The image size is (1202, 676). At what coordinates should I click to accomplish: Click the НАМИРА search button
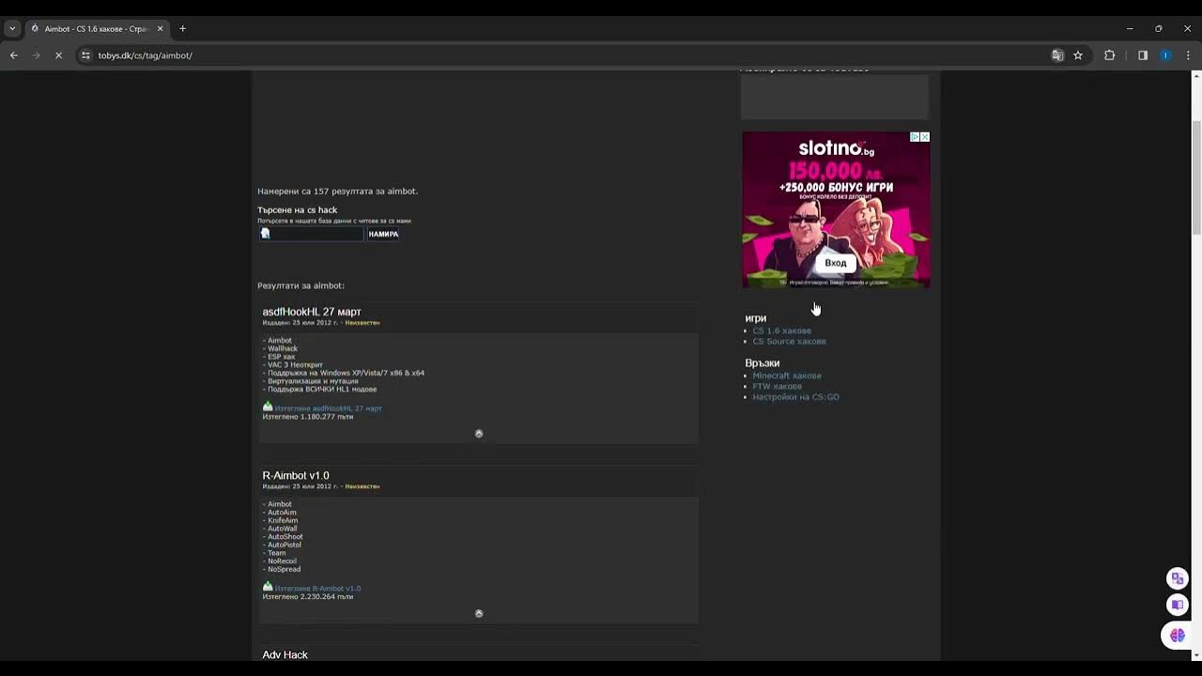[x=383, y=234]
